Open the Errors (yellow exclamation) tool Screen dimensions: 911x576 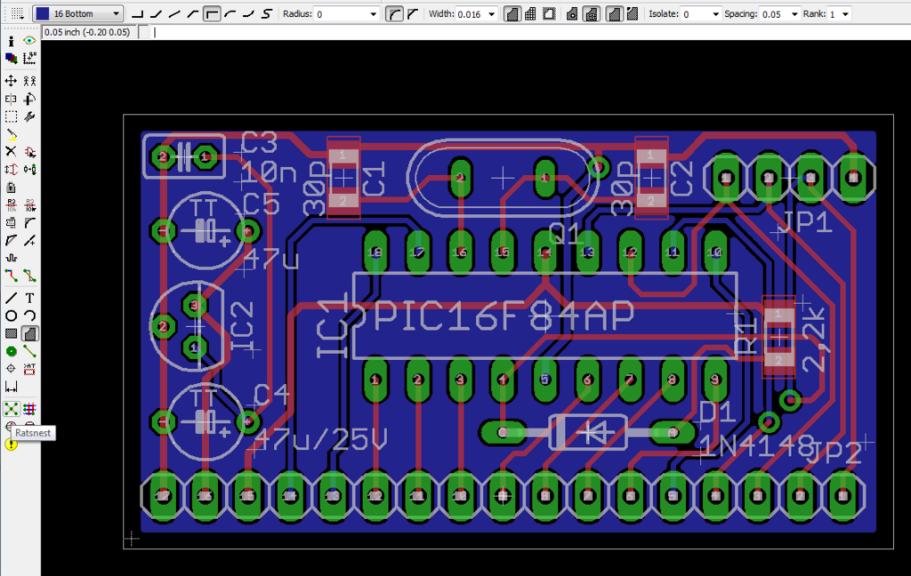point(11,444)
